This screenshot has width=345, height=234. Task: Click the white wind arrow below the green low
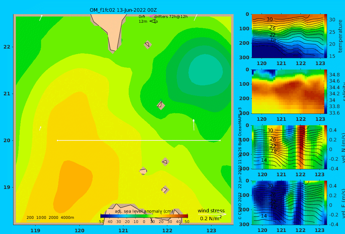pyautogui.click(x=194, y=125)
